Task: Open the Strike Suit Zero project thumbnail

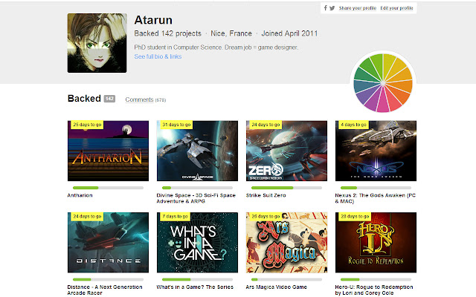Action: 286,151
